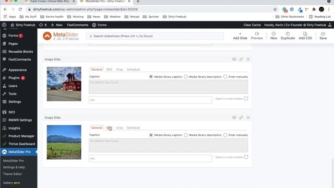Open the Dirty Freehub site link in admin bar
The width and height of the screenshot is (334, 188).
click(x=23, y=25)
